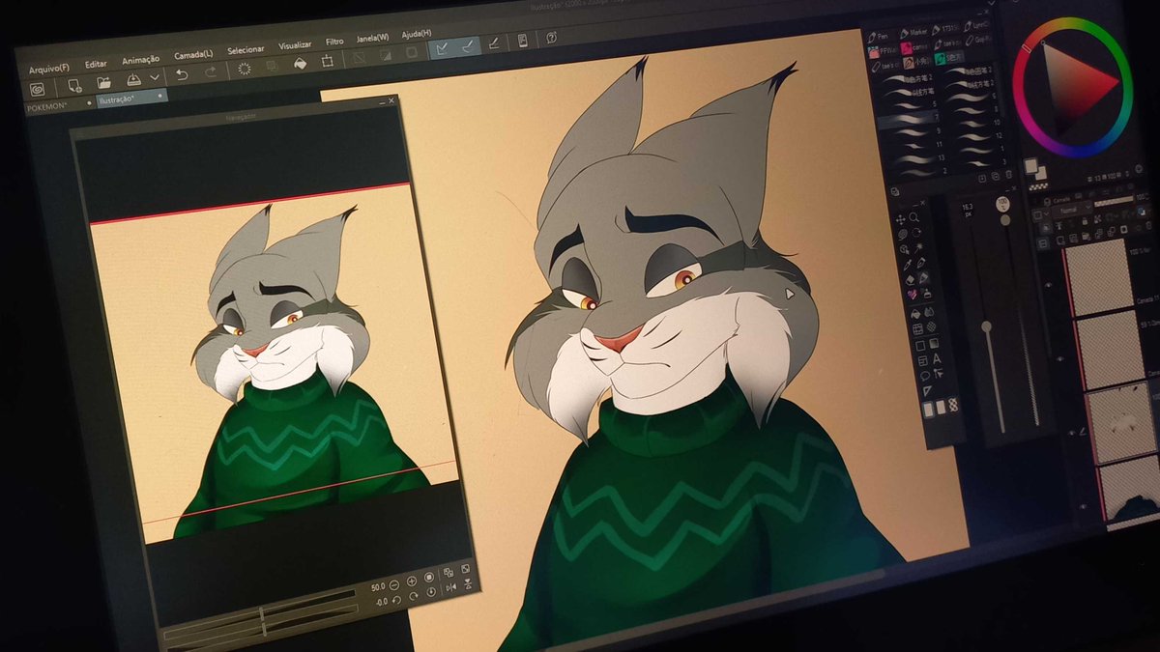
Task: Click the Navigator zoom value 50.0
Action: coord(378,587)
